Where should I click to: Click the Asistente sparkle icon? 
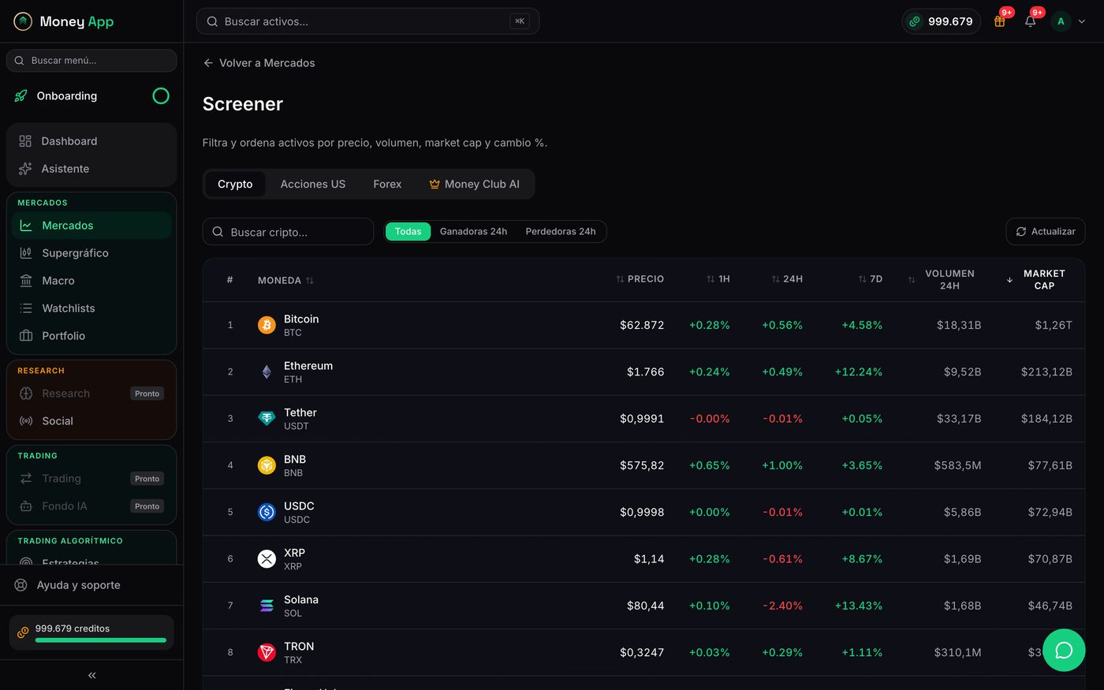[25, 169]
